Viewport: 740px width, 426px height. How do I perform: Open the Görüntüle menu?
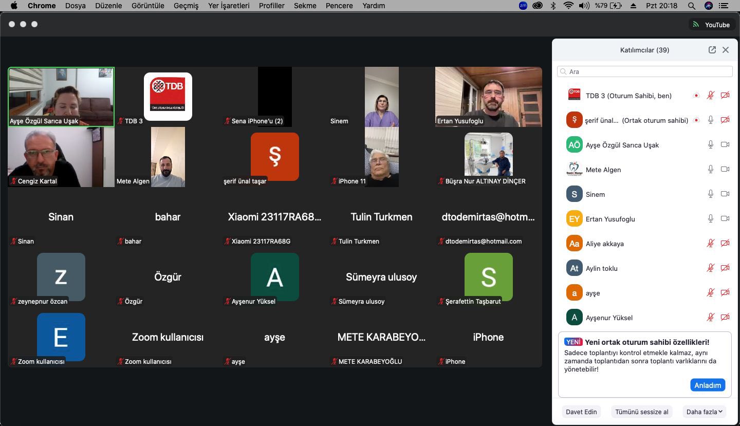[x=148, y=6]
